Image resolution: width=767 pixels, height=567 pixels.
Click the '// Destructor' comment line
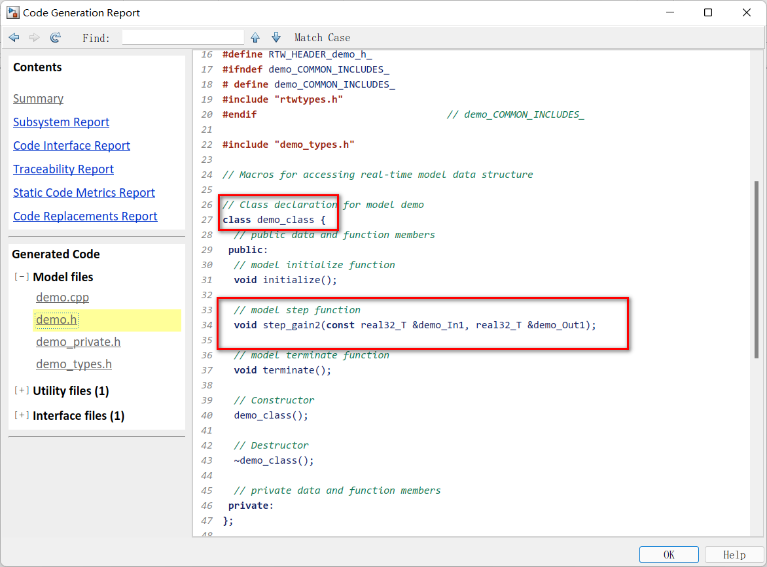271,445
